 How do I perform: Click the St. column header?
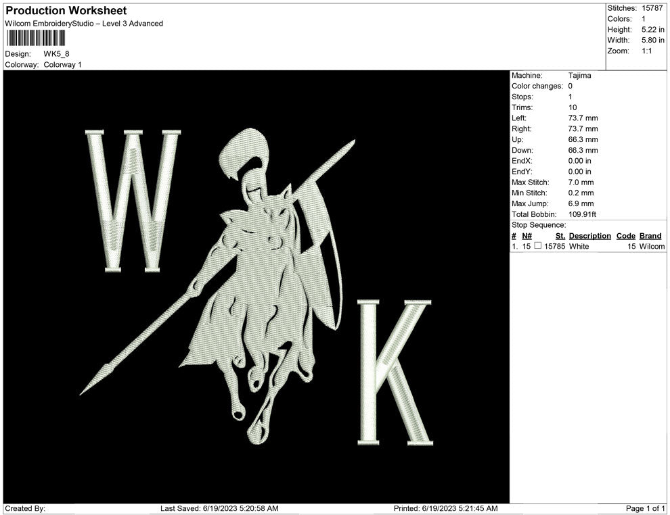[560, 236]
